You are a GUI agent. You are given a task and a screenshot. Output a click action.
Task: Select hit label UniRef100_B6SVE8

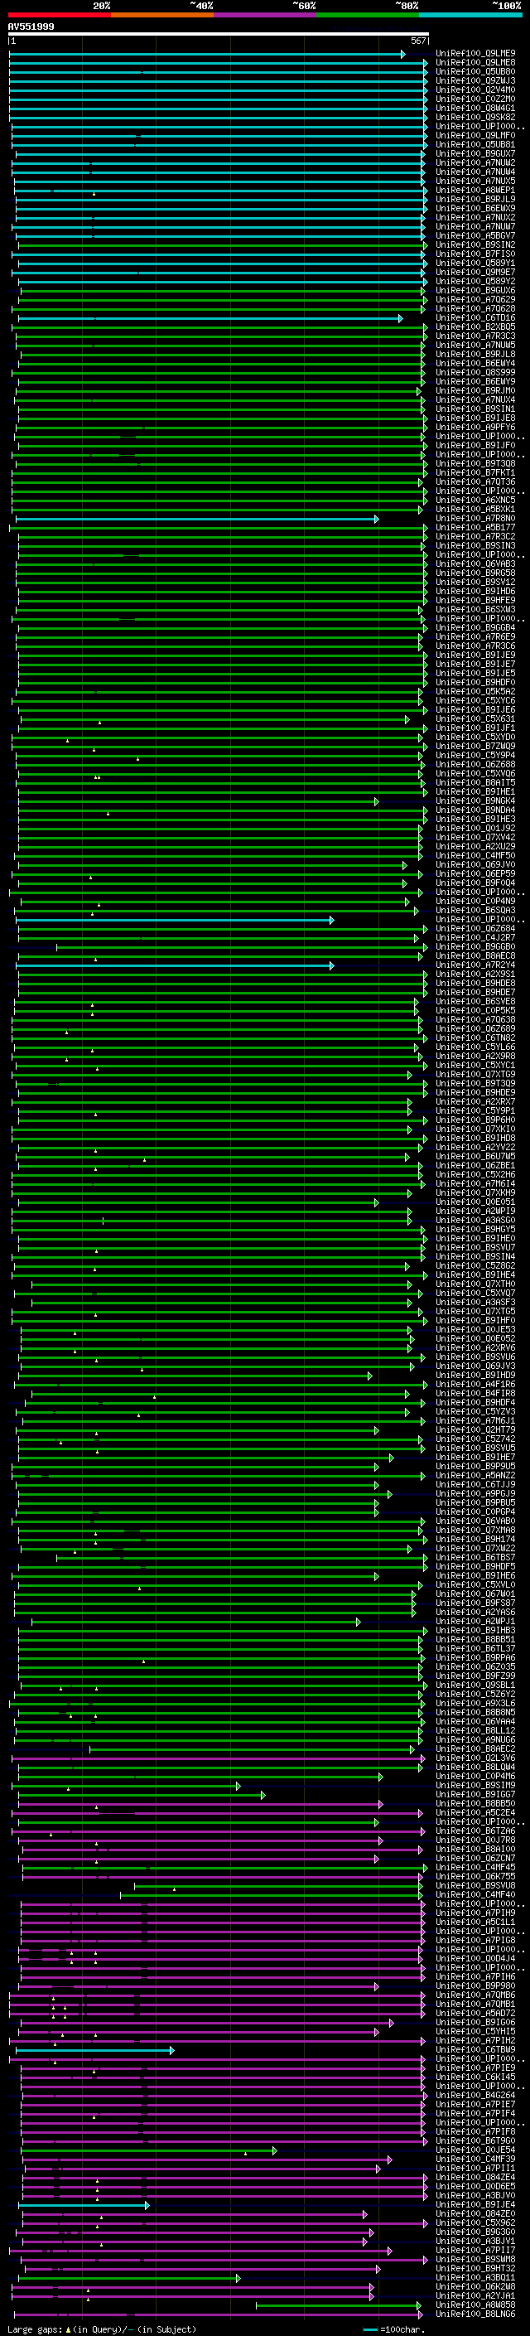475,1001
